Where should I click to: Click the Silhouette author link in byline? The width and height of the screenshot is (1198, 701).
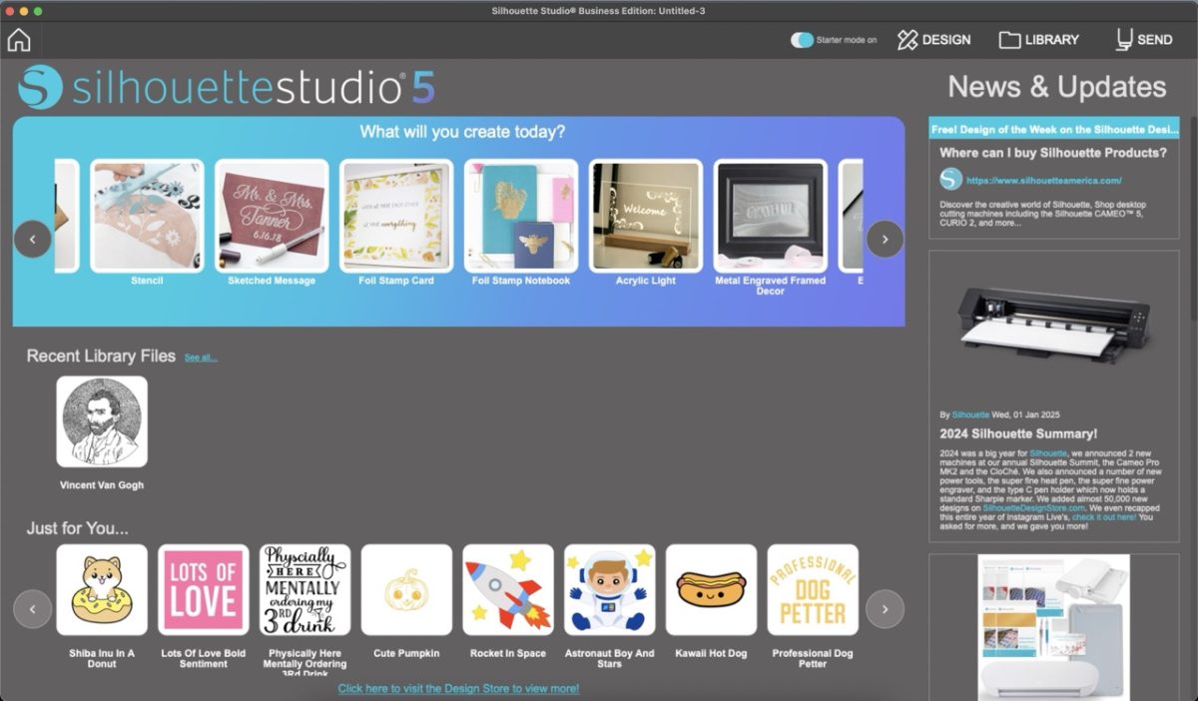tap(970, 414)
